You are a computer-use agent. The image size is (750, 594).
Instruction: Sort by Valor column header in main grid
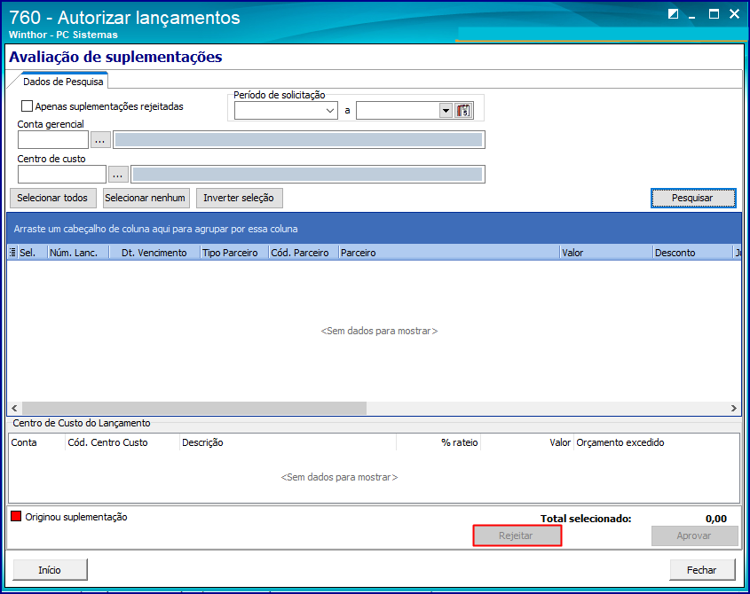coord(606,253)
